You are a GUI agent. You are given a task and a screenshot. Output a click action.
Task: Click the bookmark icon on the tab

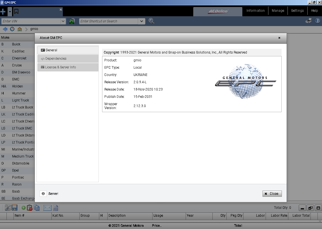click(x=16, y=11)
